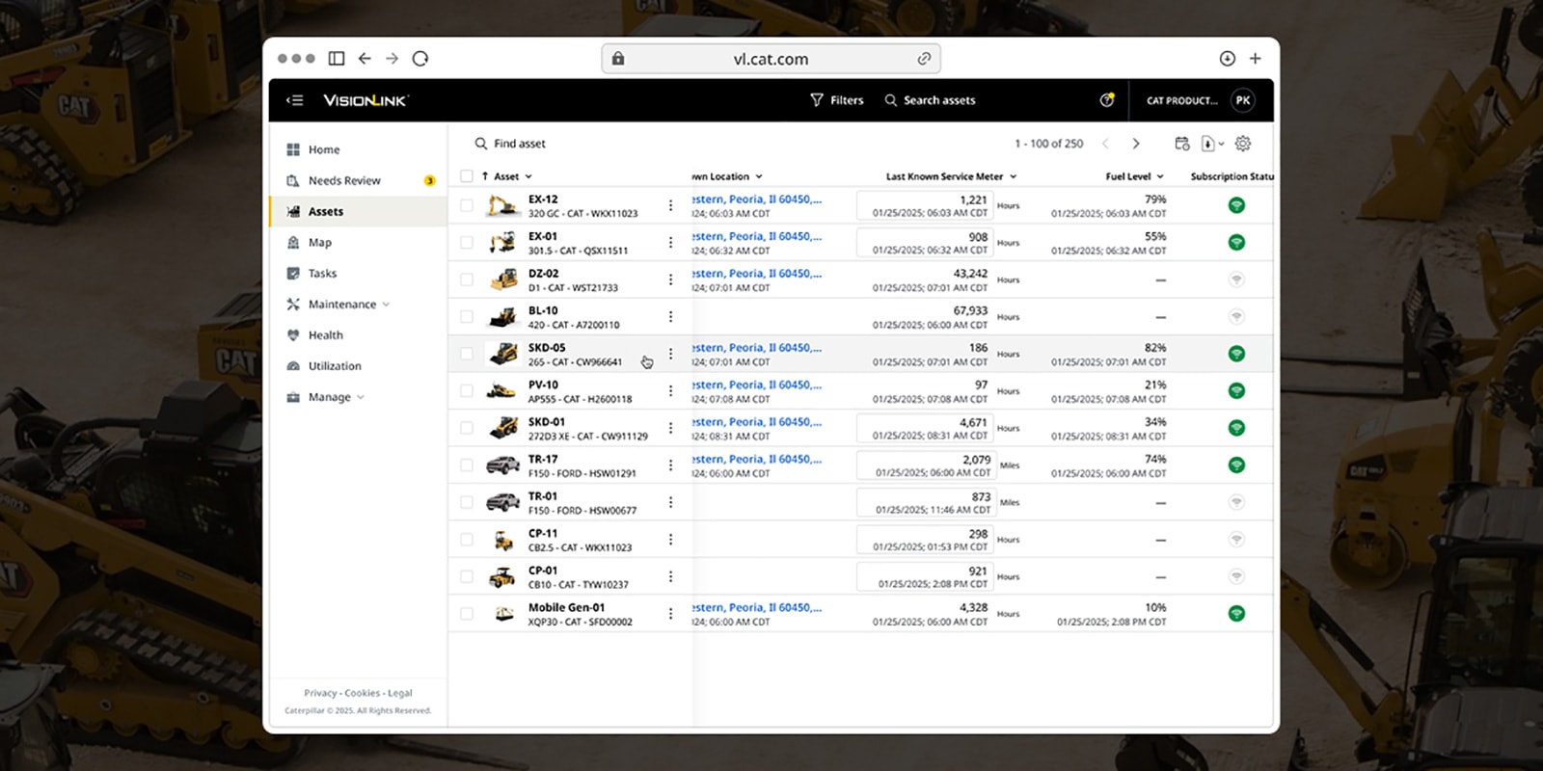Screen dimensions: 1543x771
Task: Open the three-dot menu for EX-12
Action: (x=670, y=205)
